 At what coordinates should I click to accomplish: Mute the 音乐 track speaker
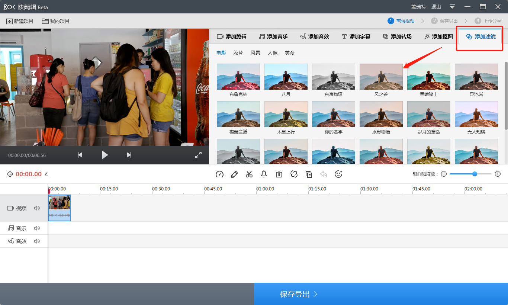37,228
